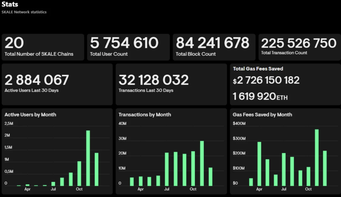341x197 pixels.
Task: Click the value 2 884 067
Action: point(37,80)
